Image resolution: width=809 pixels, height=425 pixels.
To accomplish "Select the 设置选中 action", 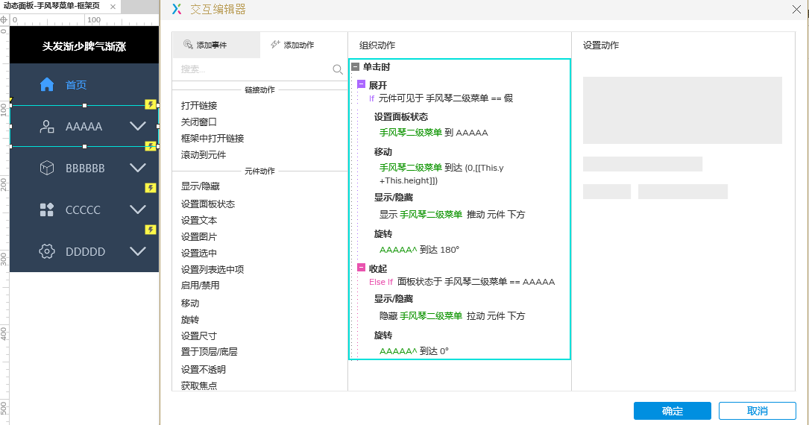I will coord(199,254).
